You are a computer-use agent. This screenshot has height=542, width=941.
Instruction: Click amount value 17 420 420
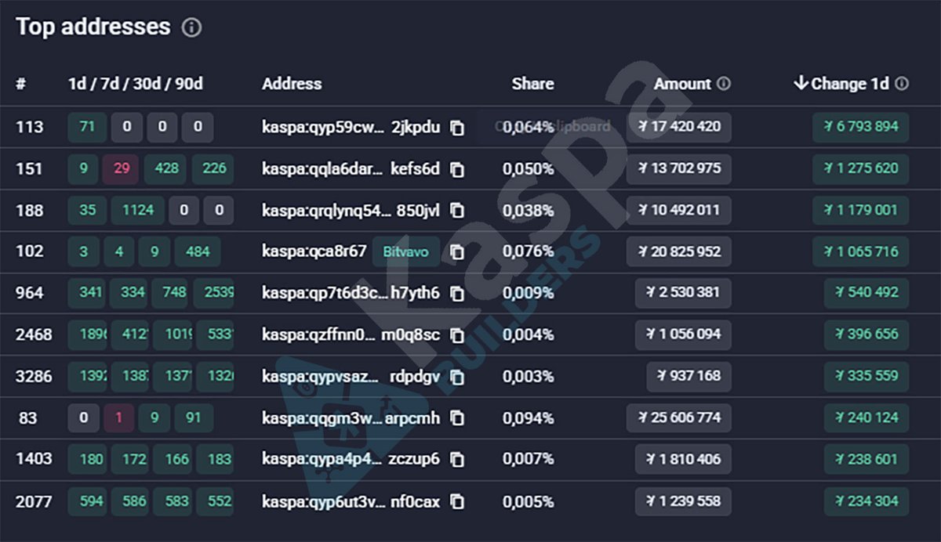679,127
